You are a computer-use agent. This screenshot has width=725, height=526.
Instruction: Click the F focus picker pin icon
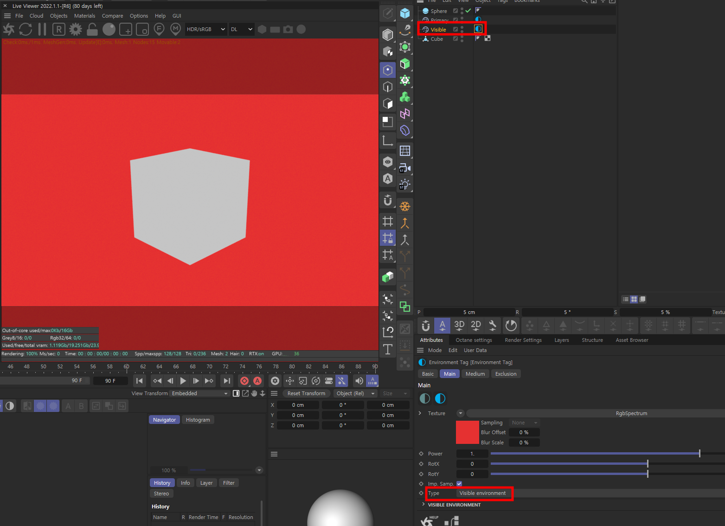(x=159, y=29)
